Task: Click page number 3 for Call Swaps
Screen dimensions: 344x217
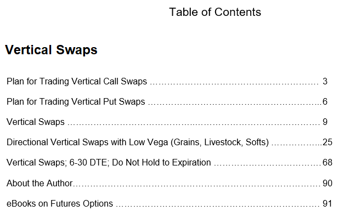Action: [325, 81]
